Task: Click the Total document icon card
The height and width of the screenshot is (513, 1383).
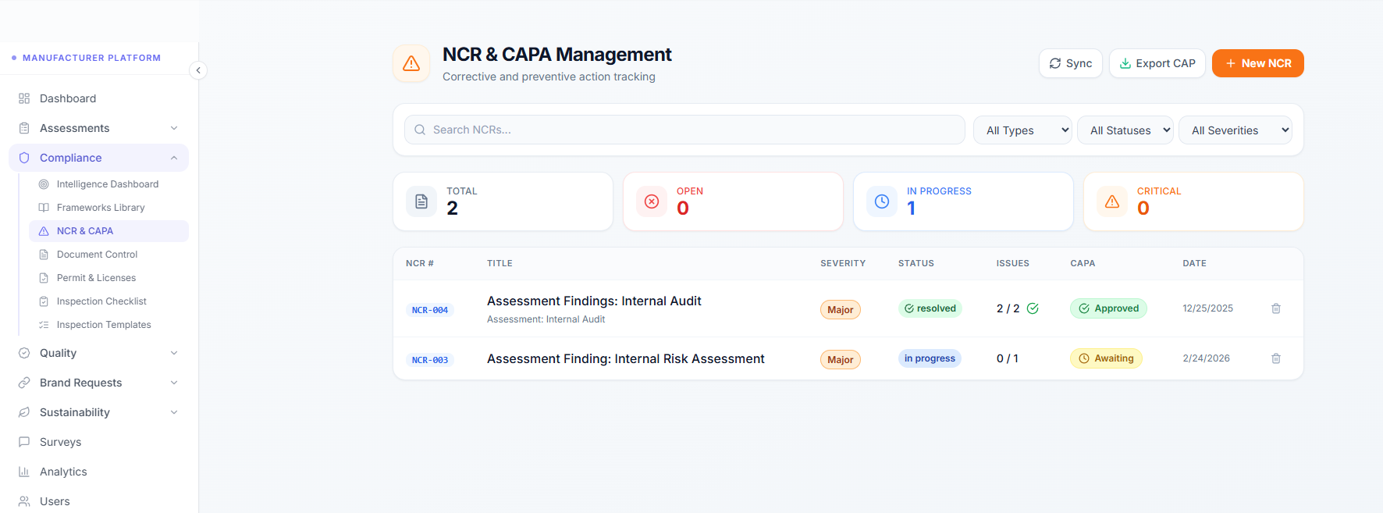Action: click(421, 201)
